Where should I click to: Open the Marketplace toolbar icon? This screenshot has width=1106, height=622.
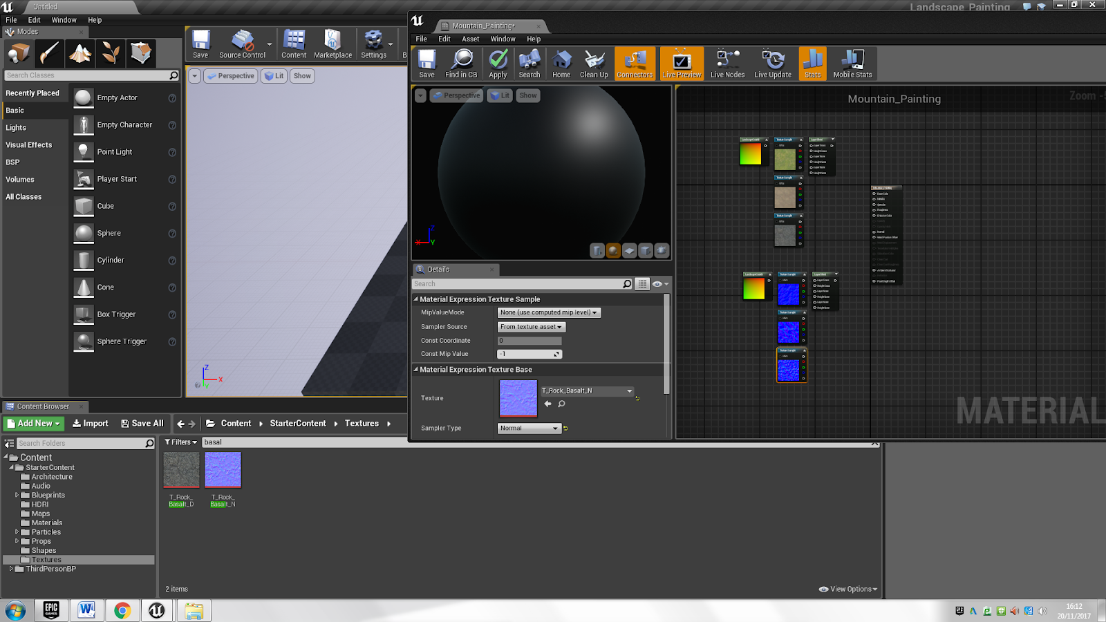pos(332,45)
